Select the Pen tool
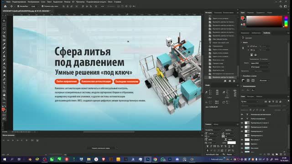This screenshot has width=292, height=164. 4,79
